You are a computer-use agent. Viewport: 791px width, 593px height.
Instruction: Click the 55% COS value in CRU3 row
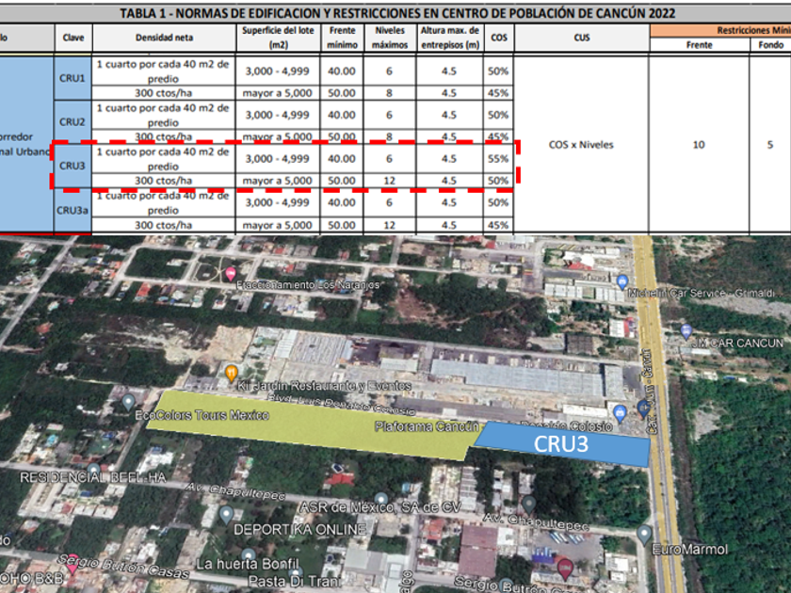pyautogui.click(x=498, y=159)
